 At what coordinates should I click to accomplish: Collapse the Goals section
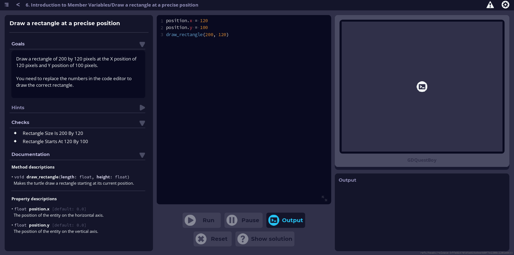pyautogui.click(x=142, y=44)
